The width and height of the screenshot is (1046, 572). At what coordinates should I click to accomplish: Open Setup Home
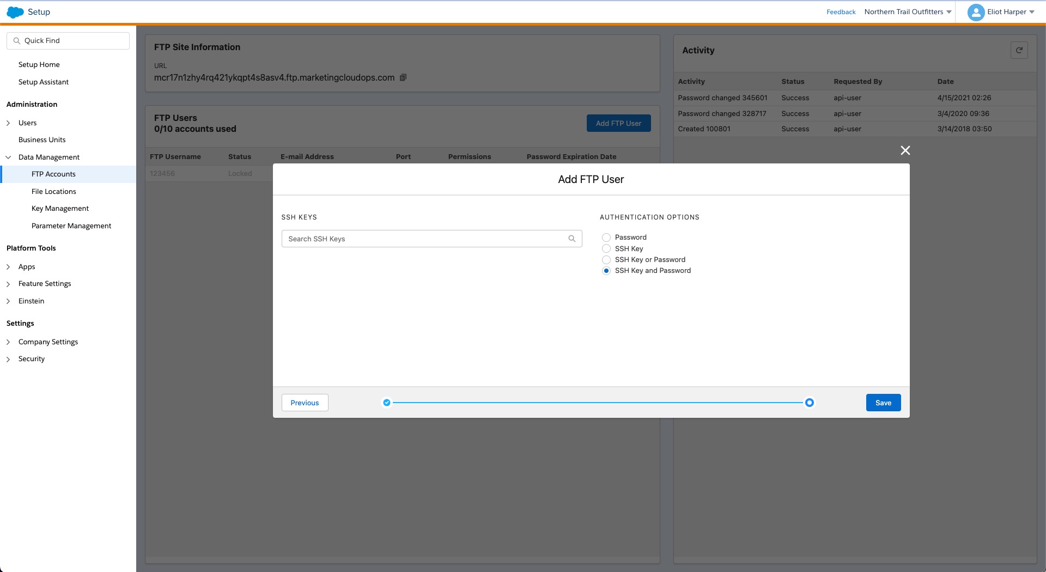coord(39,64)
